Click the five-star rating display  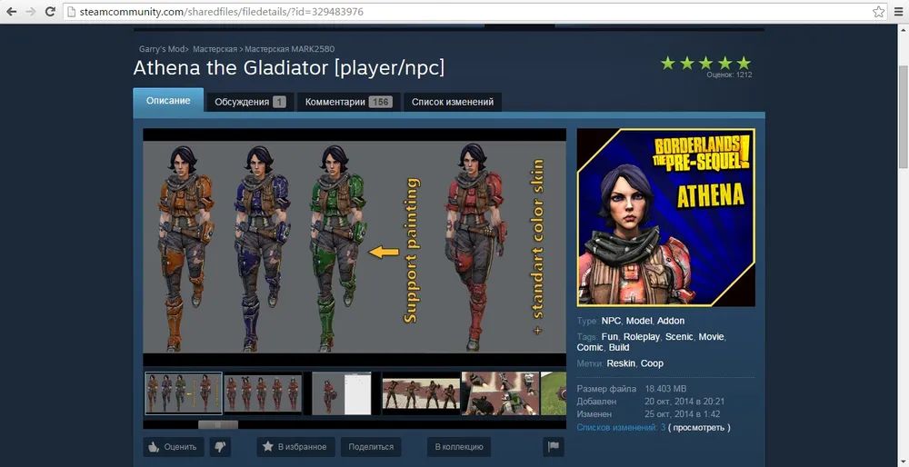[x=706, y=63]
